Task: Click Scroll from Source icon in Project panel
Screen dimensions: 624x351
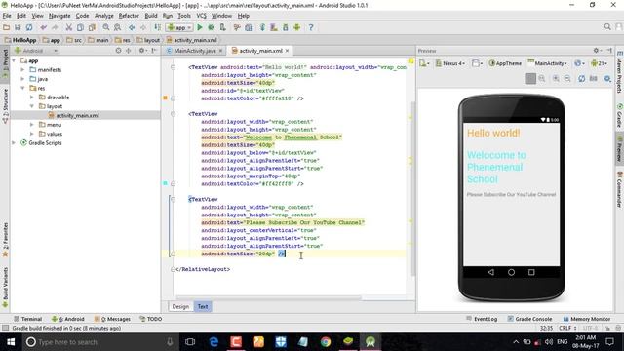Action: pyautogui.click(x=118, y=51)
